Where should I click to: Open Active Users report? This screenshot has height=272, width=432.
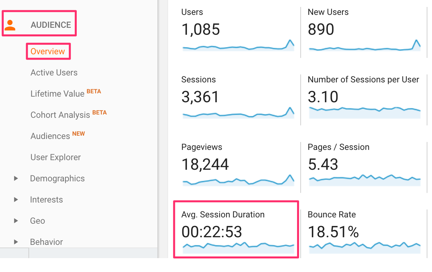click(x=54, y=72)
